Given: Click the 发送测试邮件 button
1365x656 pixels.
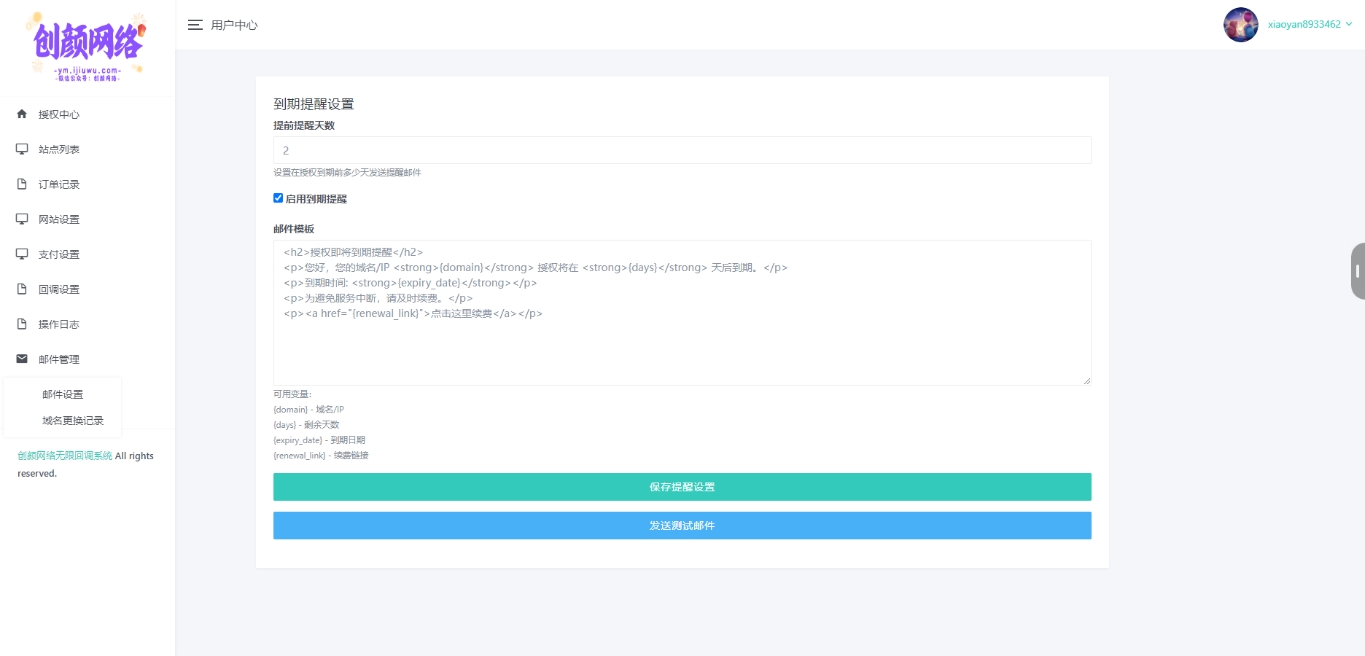Looking at the screenshot, I should (x=682, y=526).
